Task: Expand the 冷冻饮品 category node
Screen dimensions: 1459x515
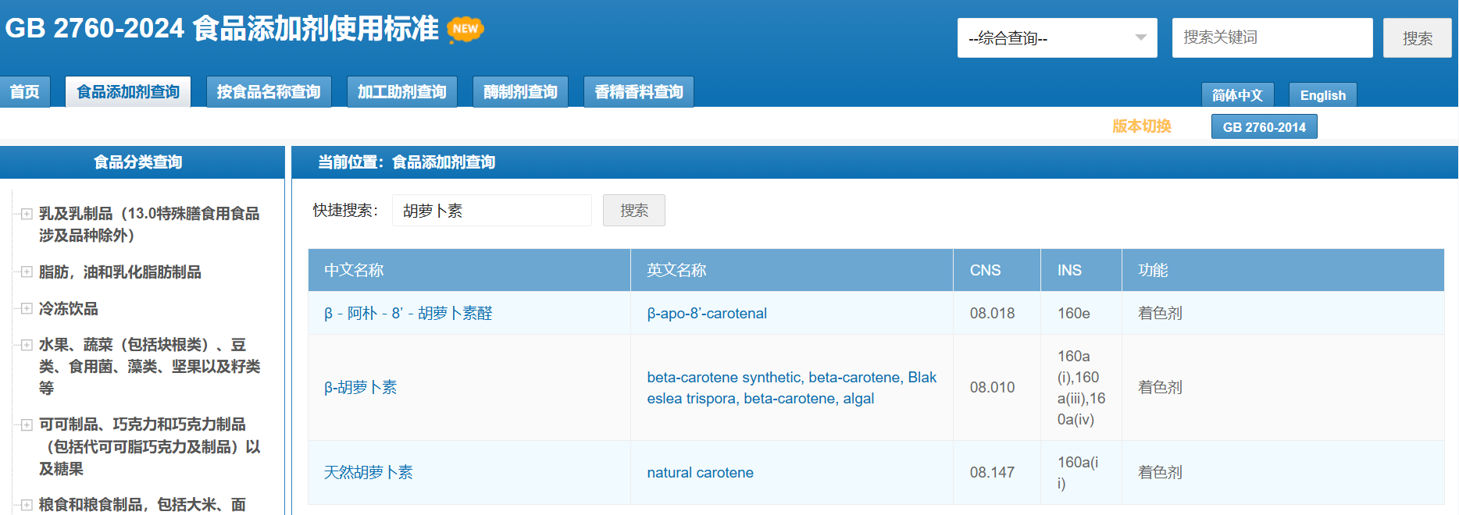Action: pos(27,309)
